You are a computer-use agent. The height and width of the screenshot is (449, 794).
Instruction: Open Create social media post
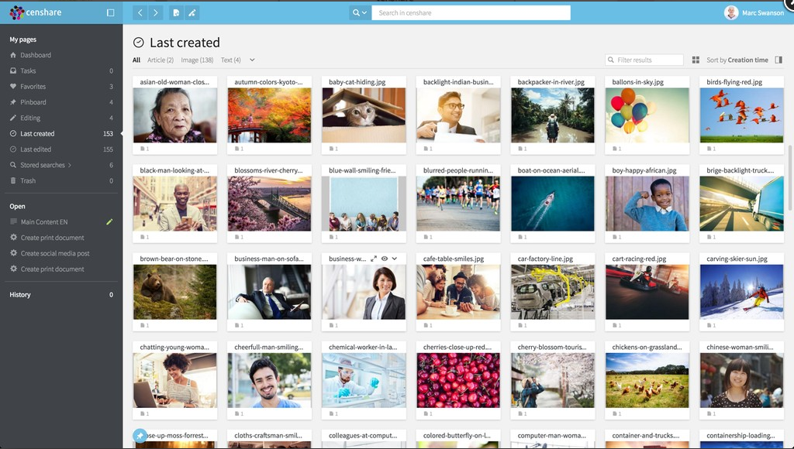coord(55,254)
